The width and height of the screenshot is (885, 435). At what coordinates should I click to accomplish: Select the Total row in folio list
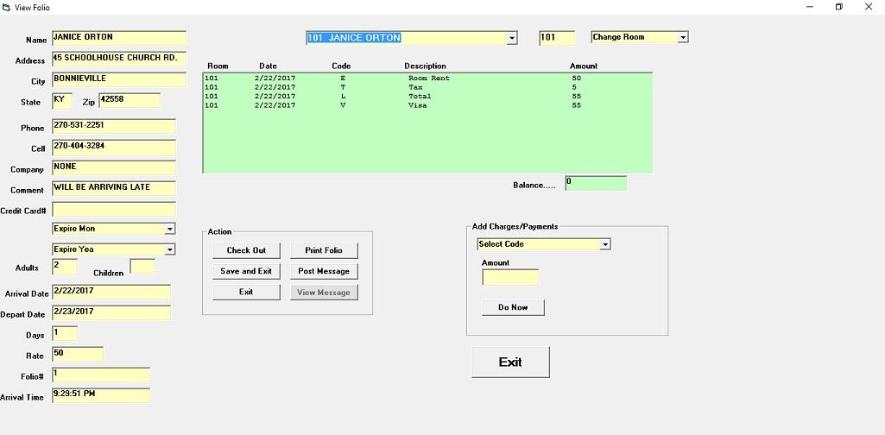tap(427, 97)
